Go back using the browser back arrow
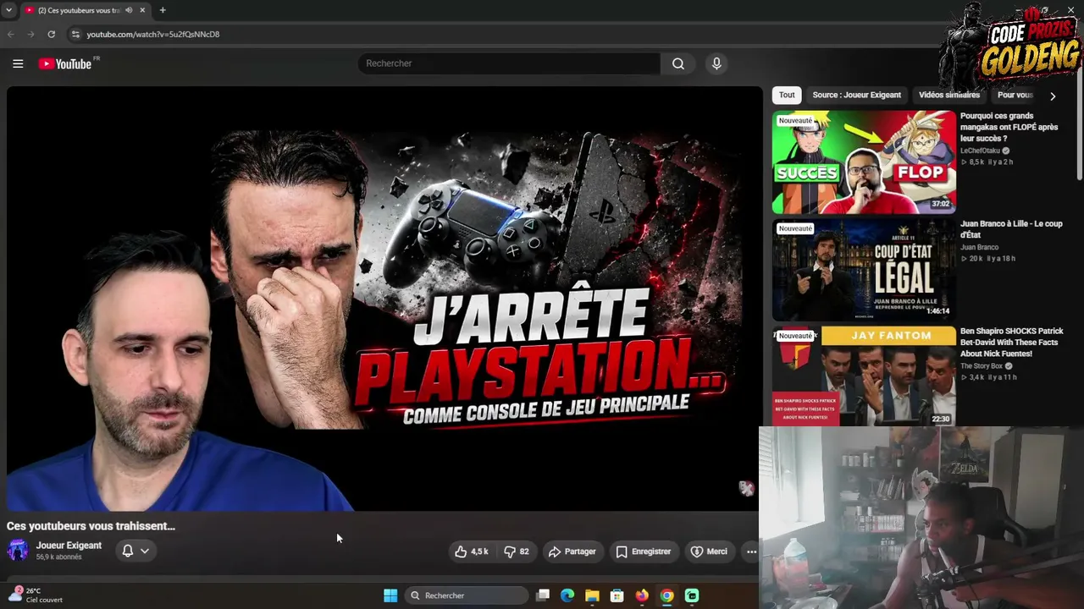The image size is (1084, 609). 11,34
